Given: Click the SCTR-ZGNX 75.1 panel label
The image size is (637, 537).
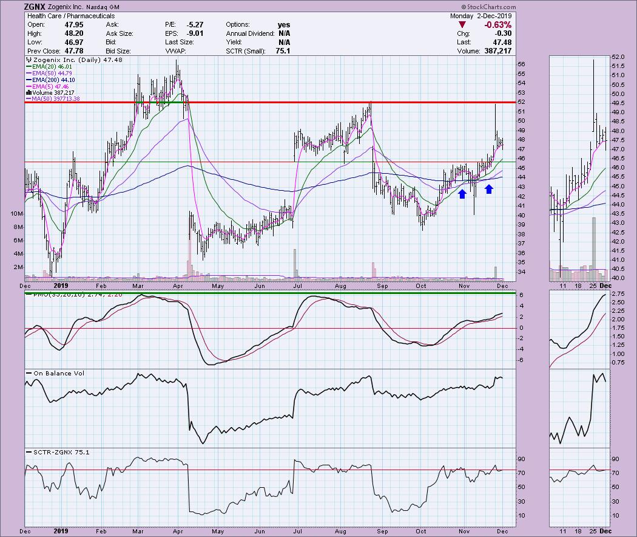Looking at the screenshot, I should [x=58, y=452].
